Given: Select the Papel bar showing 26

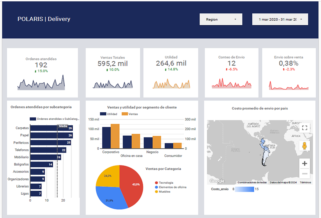Looking at the screenshot, I should [52, 135].
